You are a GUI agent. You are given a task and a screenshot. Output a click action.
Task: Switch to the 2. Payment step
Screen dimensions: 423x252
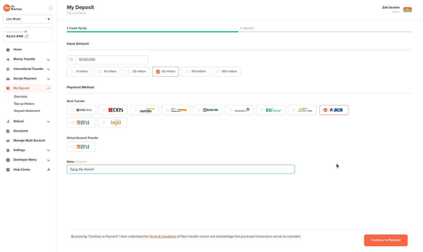247,28
